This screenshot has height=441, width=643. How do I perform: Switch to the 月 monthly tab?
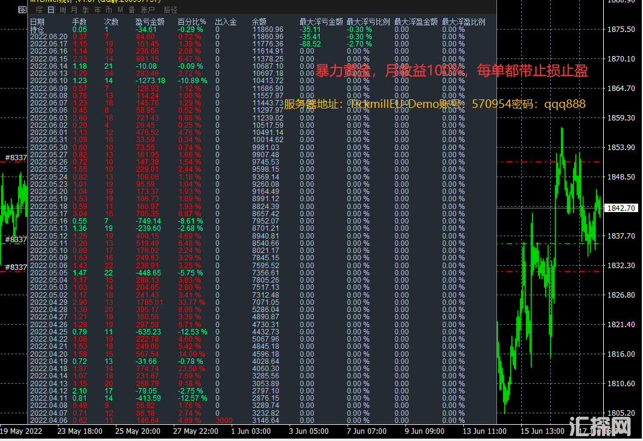[x=74, y=10]
